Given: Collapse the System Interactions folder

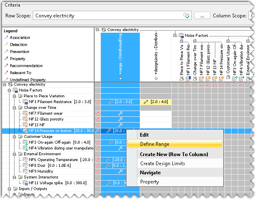Looking at the screenshot, I should 15,177.
